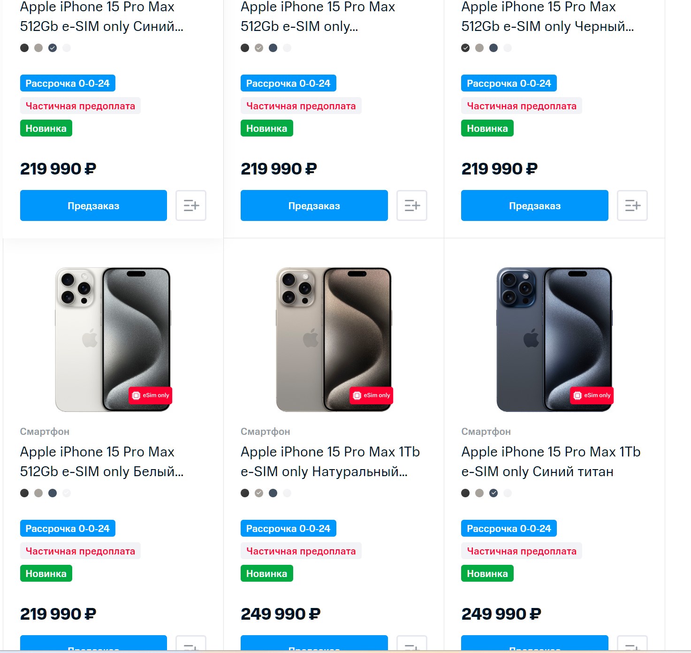Click eSim only badge on natural titanium iPhone

[372, 395]
